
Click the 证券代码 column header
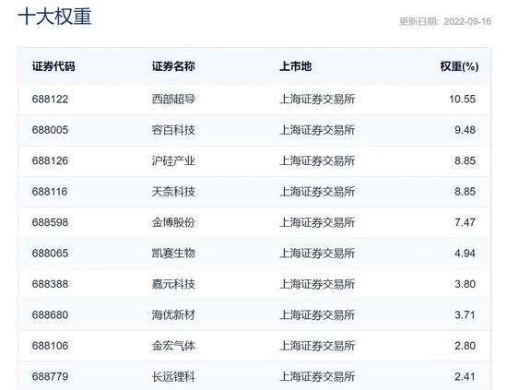tap(53, 66)
